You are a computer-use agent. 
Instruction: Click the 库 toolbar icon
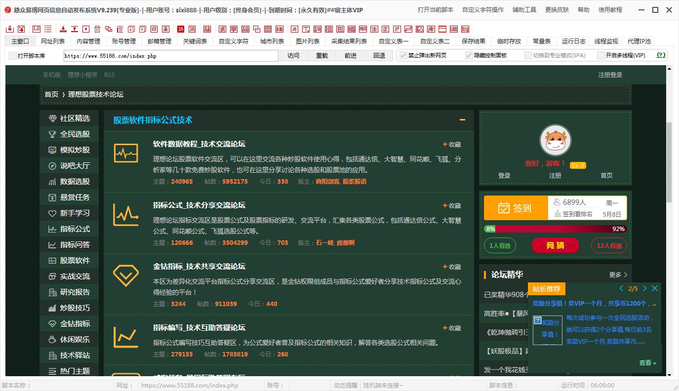[x=431, y=29]
